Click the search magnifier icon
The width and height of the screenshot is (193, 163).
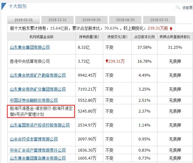click(x=178, y=7)
